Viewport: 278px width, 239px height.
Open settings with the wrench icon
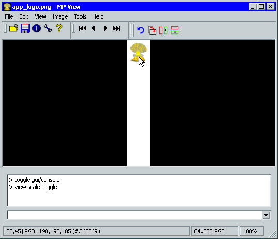48,28
